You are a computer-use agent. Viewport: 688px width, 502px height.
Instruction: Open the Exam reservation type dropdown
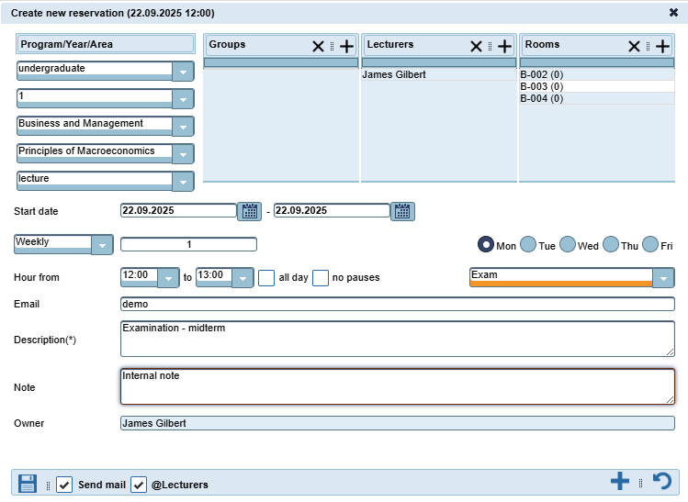663,278
